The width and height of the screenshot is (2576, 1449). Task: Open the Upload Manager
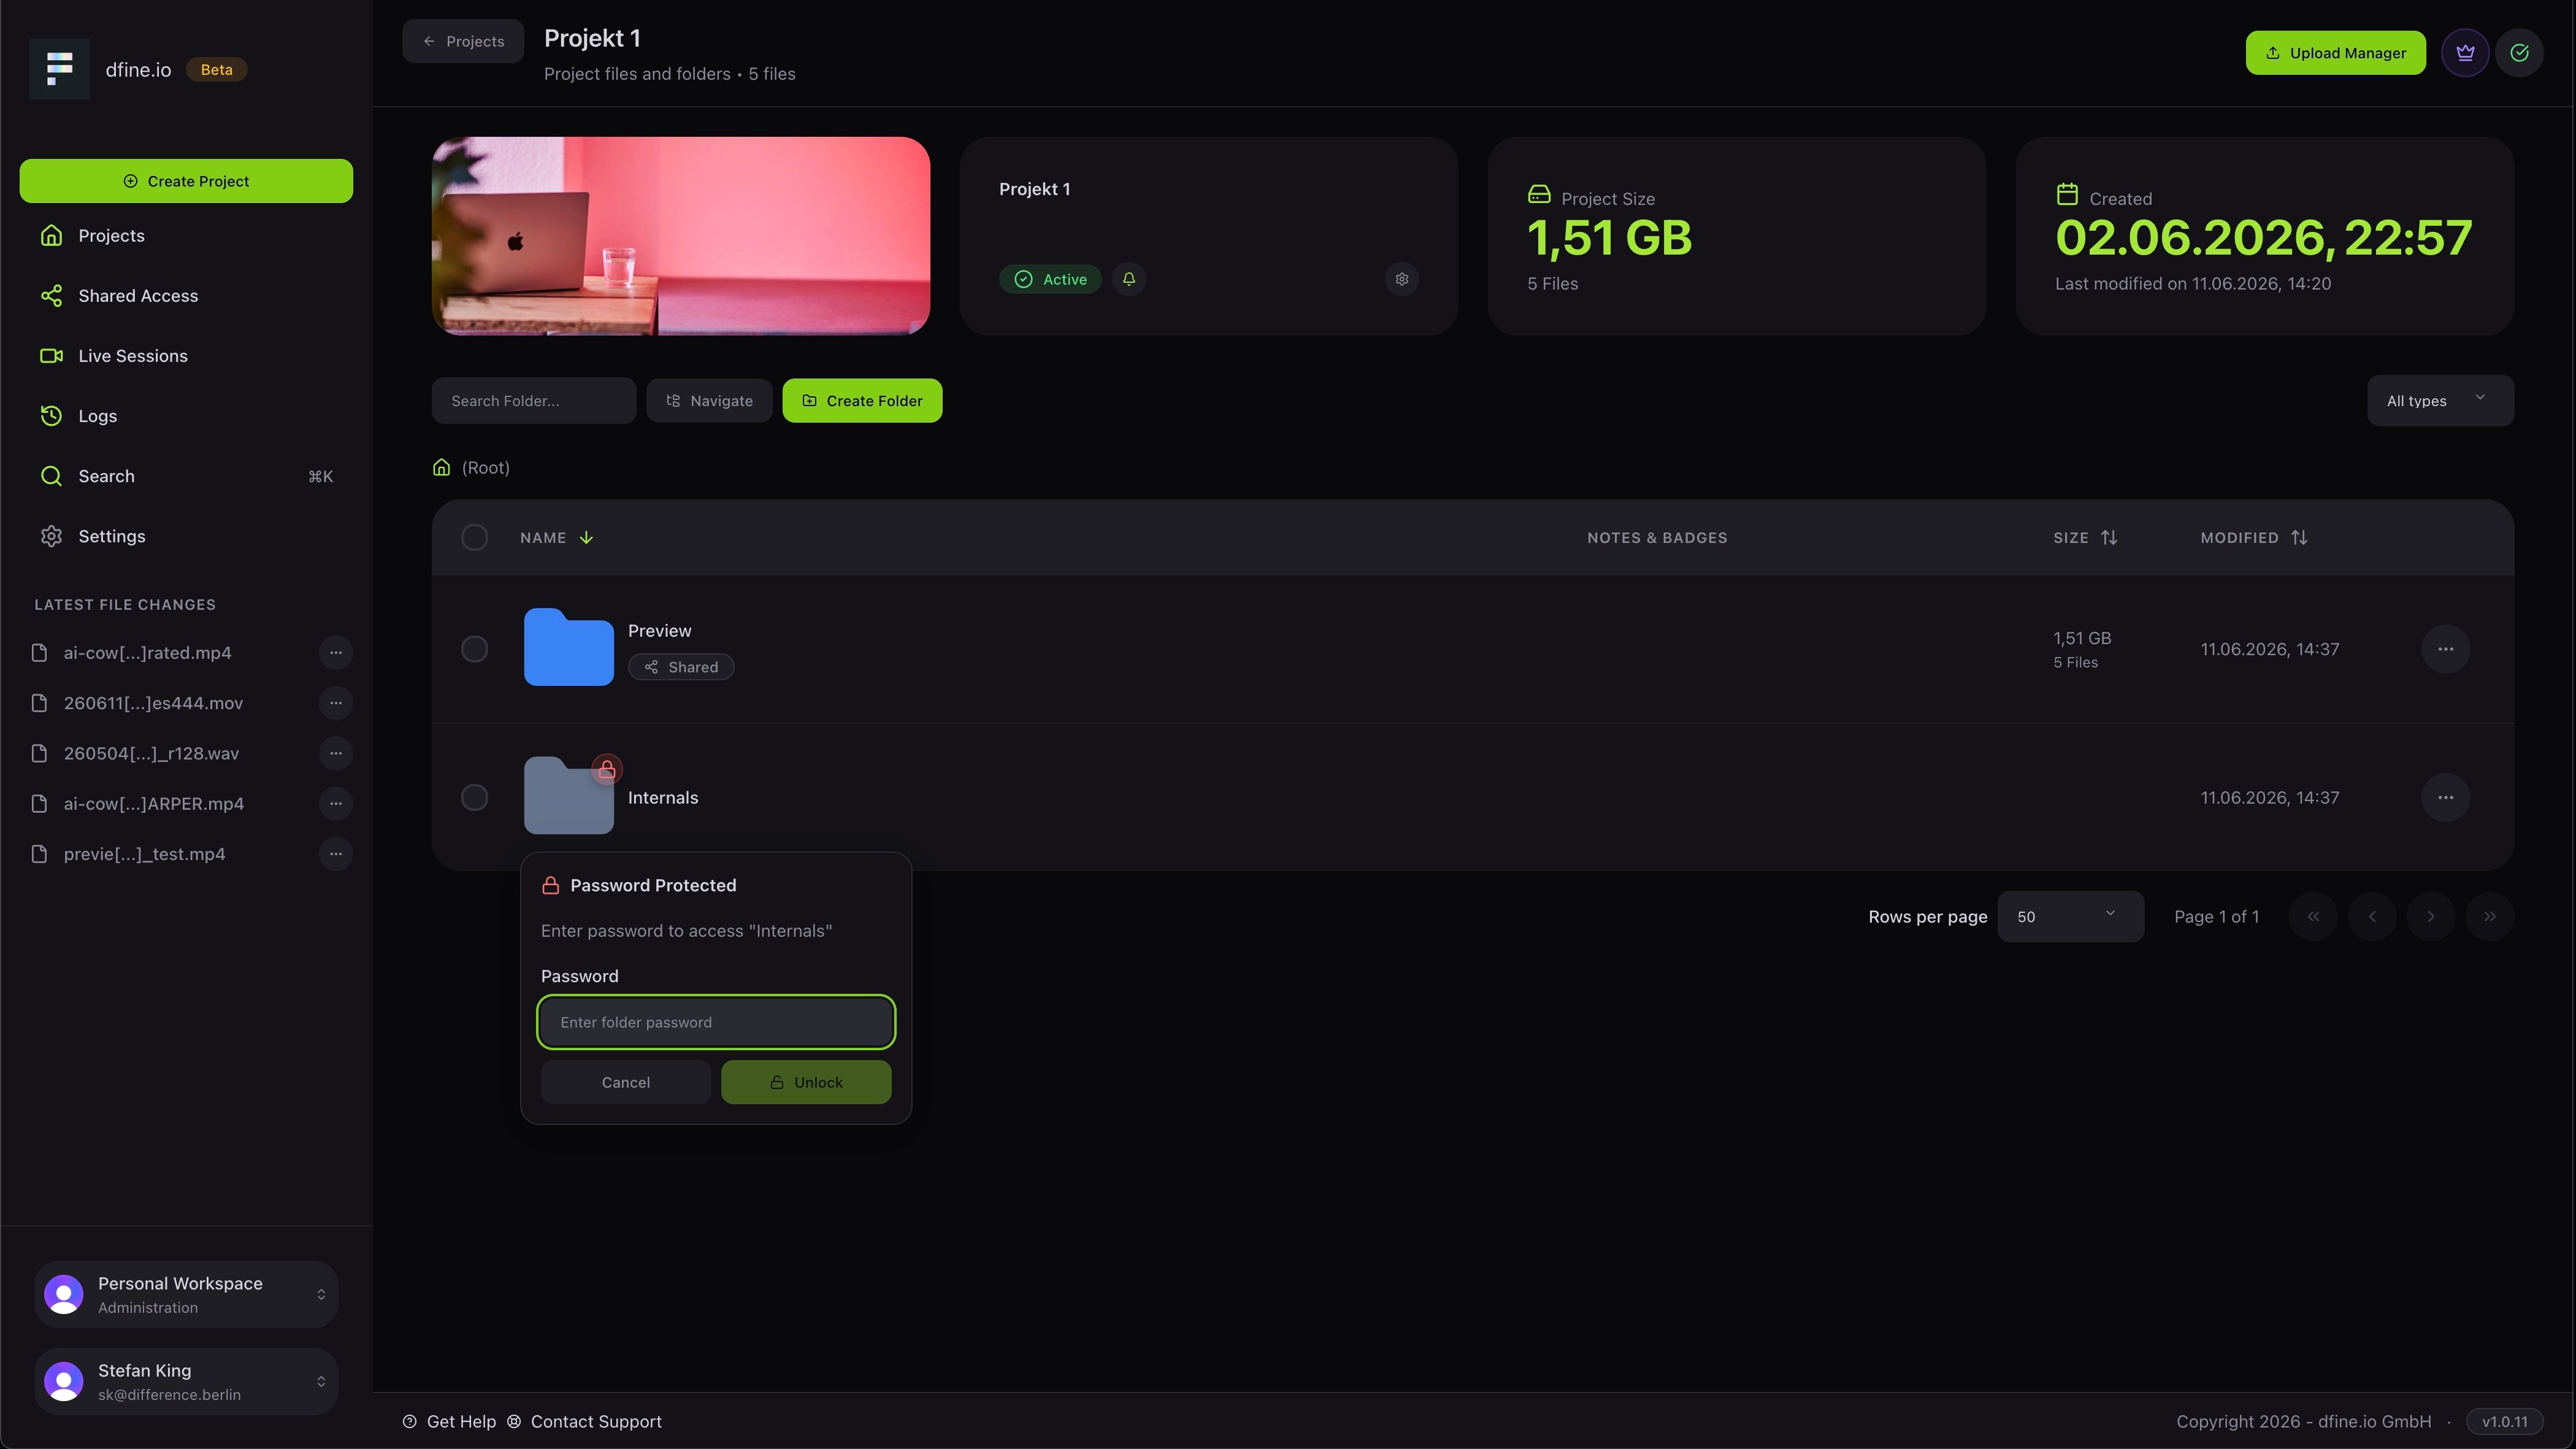point(2335,53)
